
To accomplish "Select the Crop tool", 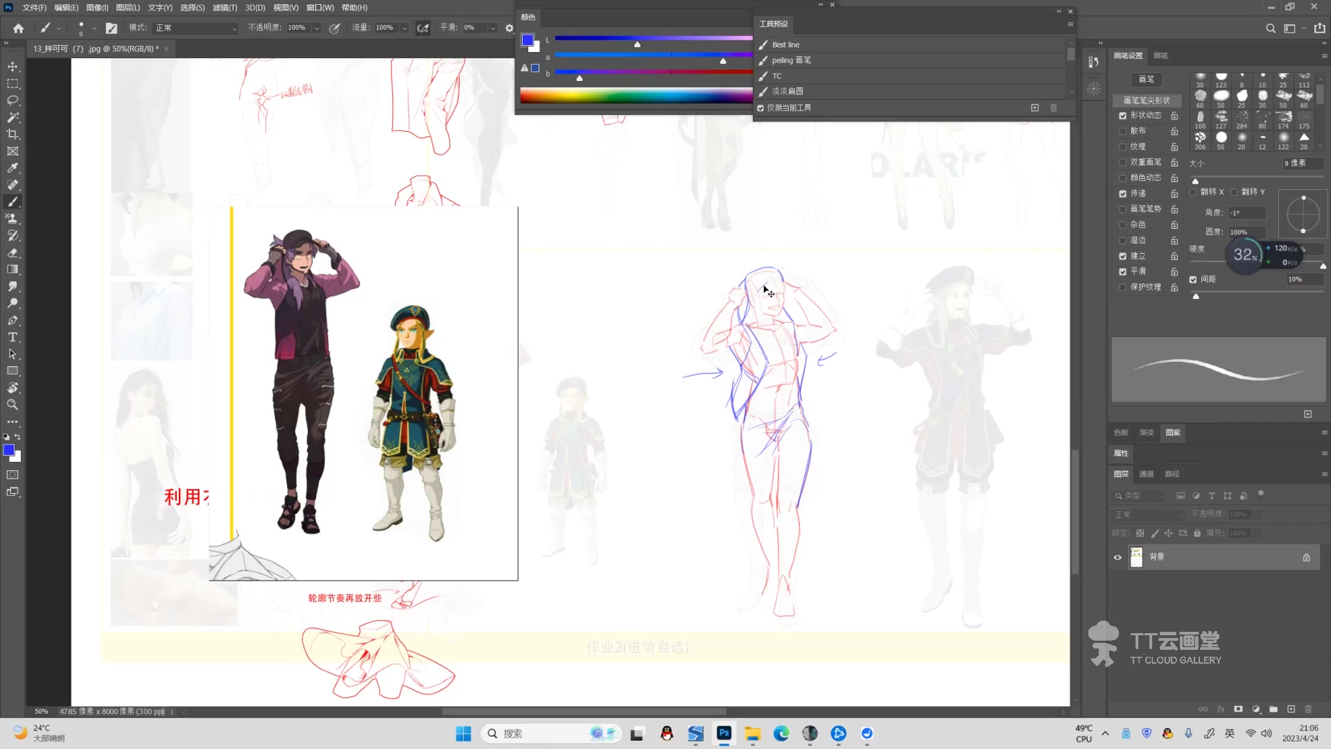I will point(12,135).
